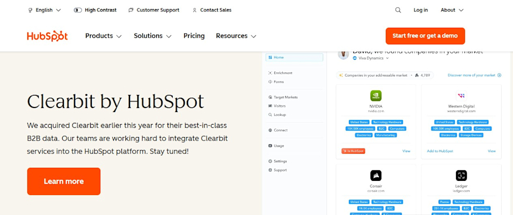Open the English language selector
Image resolution: width=513 pixels, height=215 pixels.
point(44,10)
